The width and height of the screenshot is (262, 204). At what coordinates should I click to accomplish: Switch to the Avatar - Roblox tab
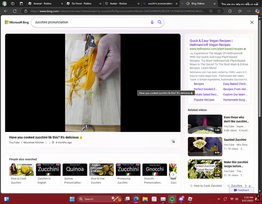tap(118, 4)
